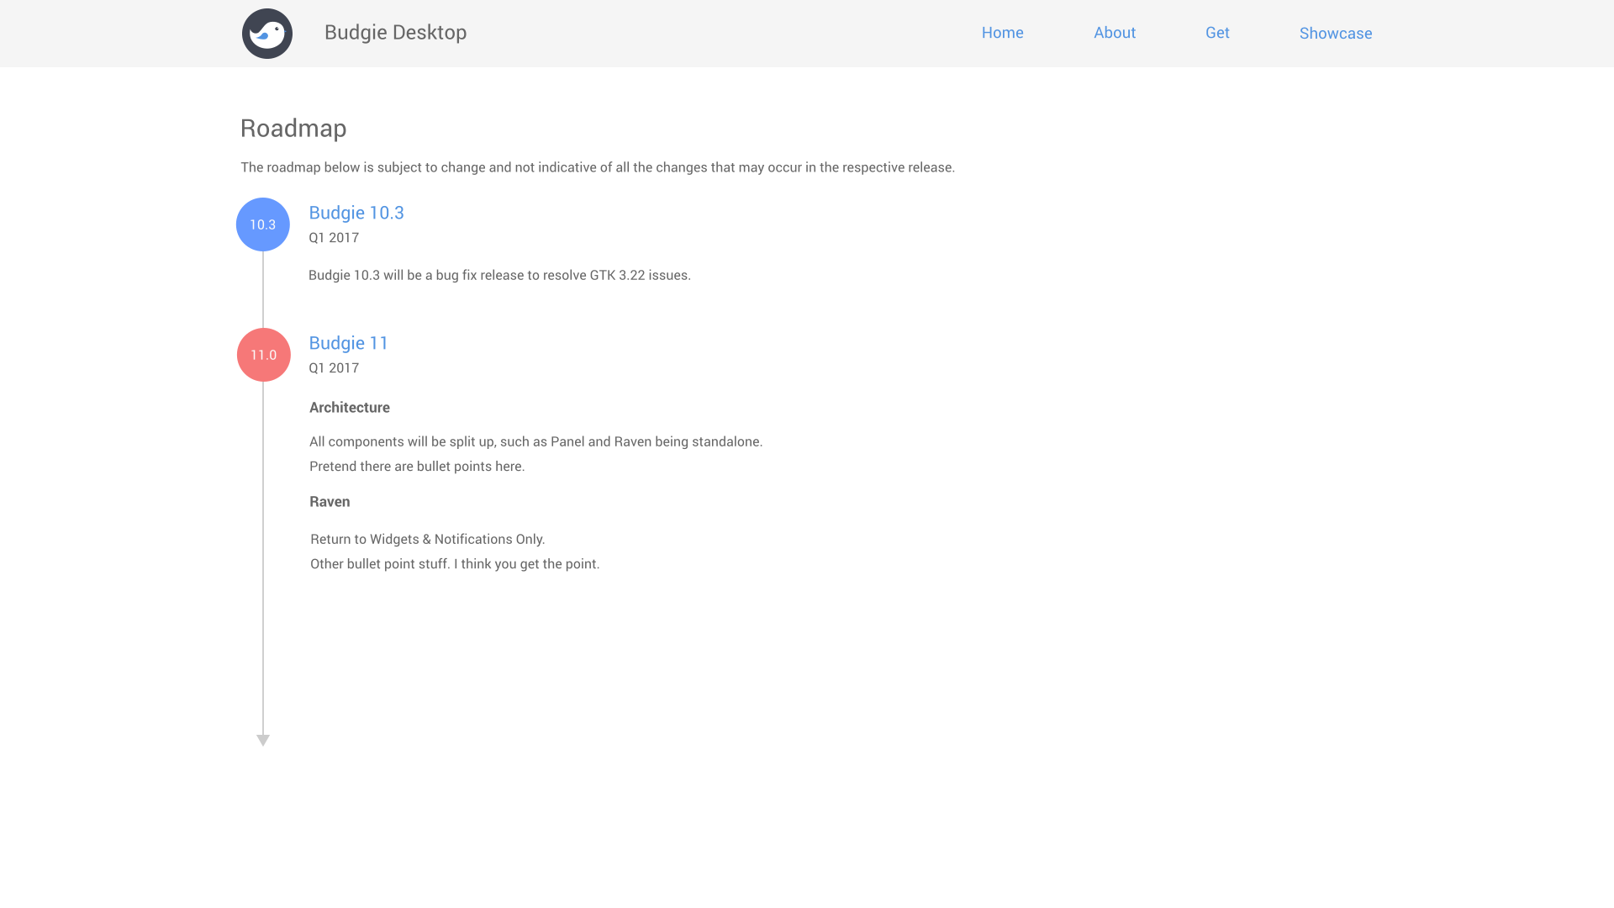Click the Architecture section heading

pyautogui.click(x=350, y=408)
